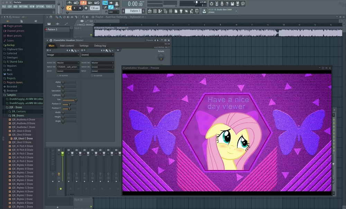Click the wait for input icon
Image resolution: width=346 pixels, height=209 pixels.
[76, 3]
